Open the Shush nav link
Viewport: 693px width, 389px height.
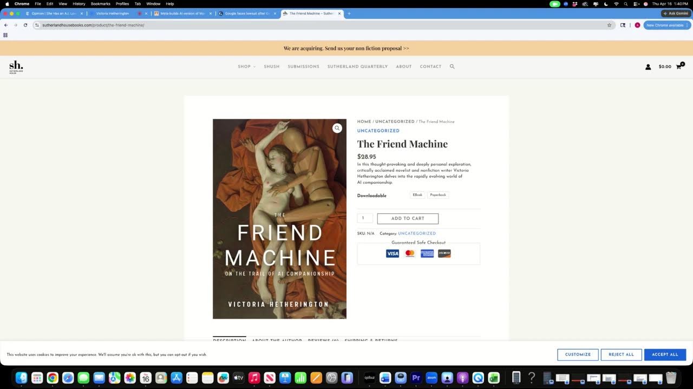pyautogui.click(x=272, y=66)
